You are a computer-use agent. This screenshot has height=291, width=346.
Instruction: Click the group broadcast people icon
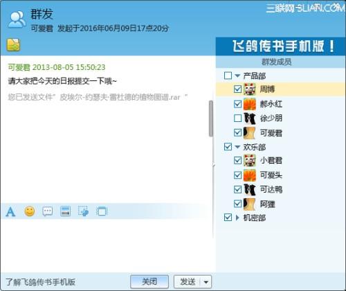(17, 20)
